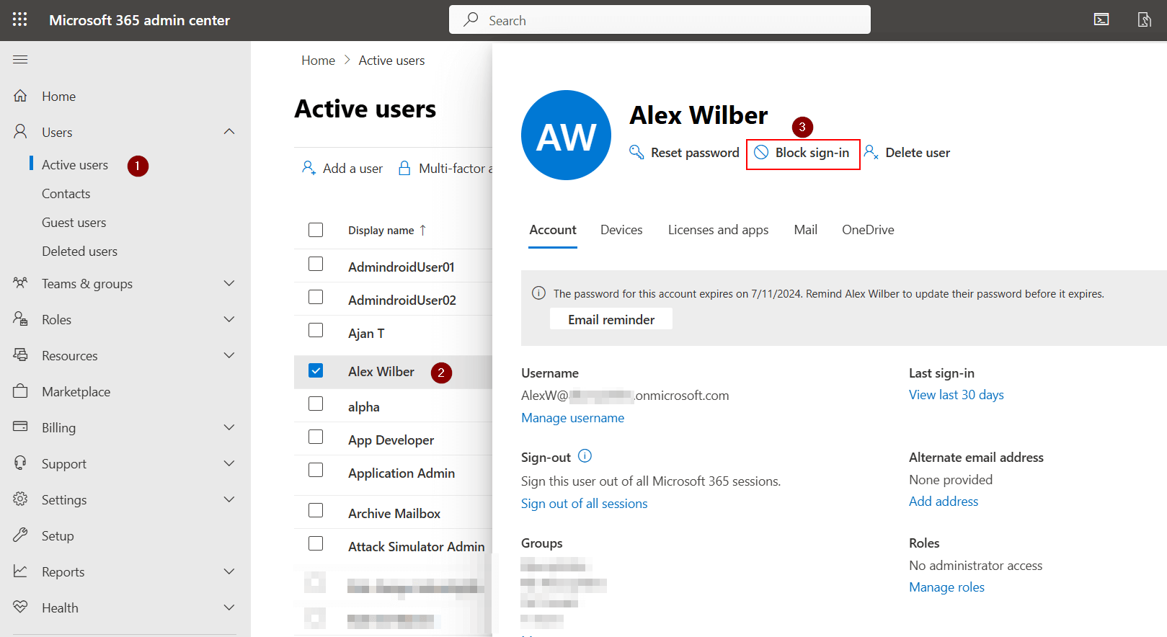Screen dimensions: 1167x637
Task: Switch to the Devices tab
Action: pyautogui.click(x=621, y=230)
